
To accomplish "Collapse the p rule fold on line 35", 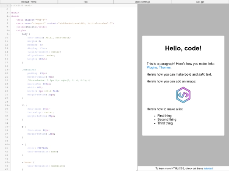I will click(9, 127).
